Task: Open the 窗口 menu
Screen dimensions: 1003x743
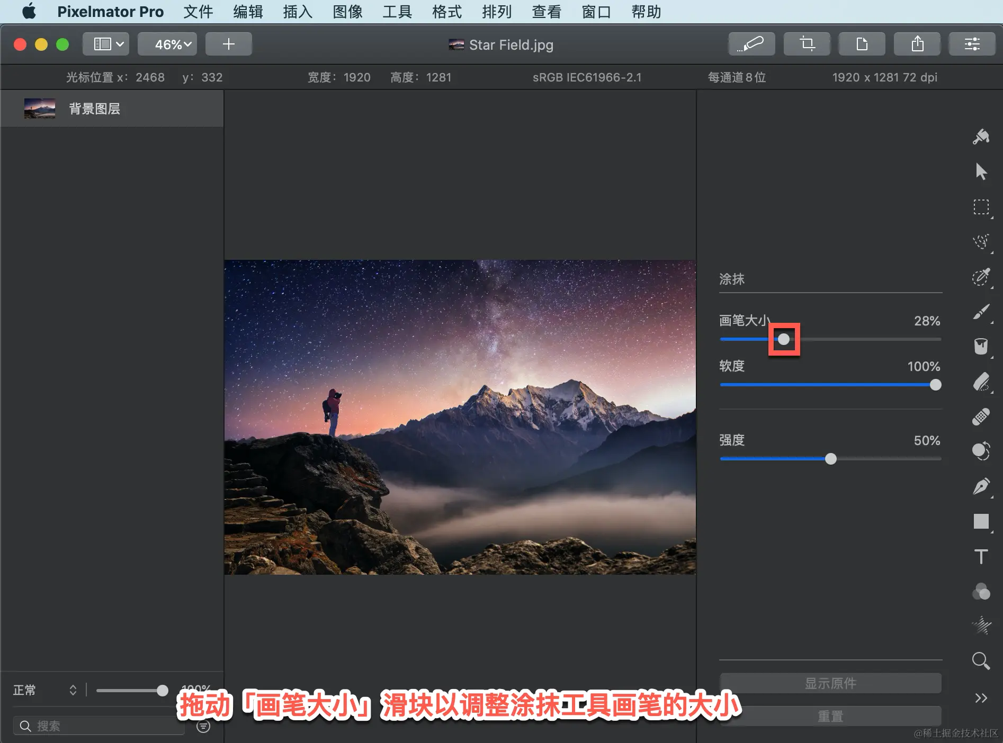Action: click(596, 12)
